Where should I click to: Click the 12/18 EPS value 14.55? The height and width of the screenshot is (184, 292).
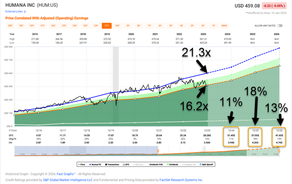point(87,135)
